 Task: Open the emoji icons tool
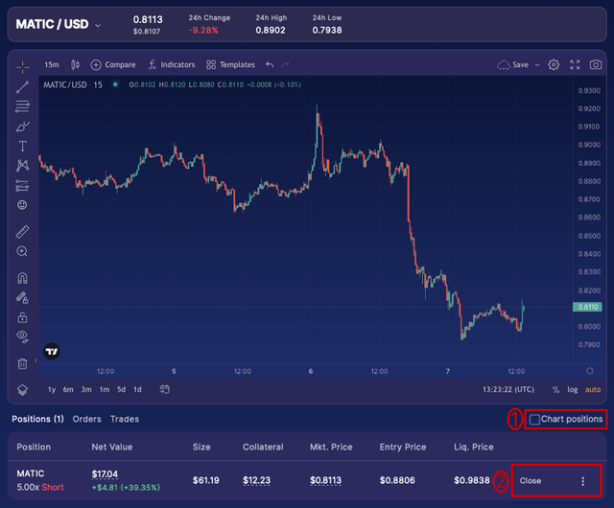(22, 205)
